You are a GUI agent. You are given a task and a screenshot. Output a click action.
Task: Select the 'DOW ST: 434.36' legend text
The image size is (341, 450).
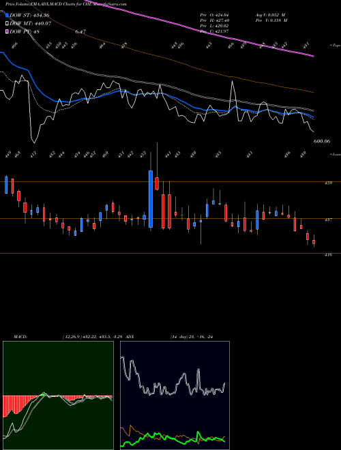pos(29,15)
